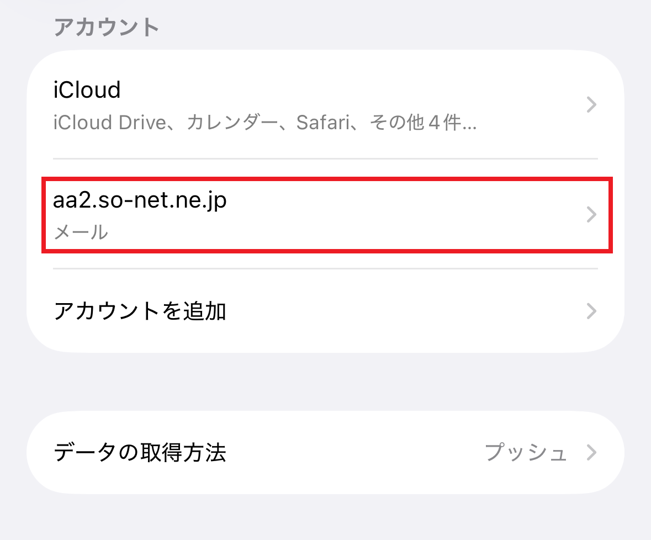Click the プッシュ value text
Screen dimensions: 651x540
pyautogui.click(x=526, y=453)
